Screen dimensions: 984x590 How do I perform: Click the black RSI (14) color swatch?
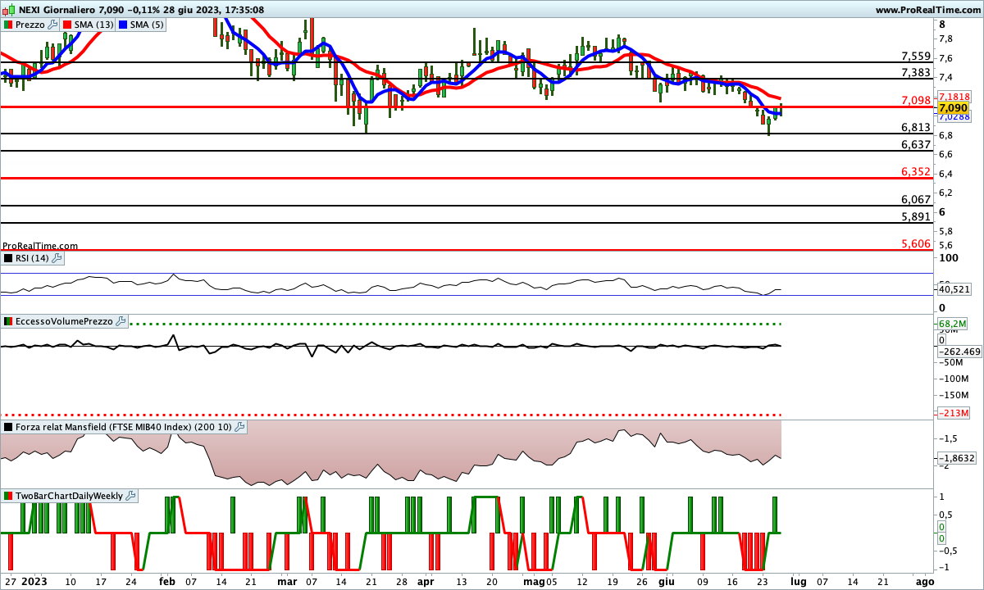coord(8,258)
